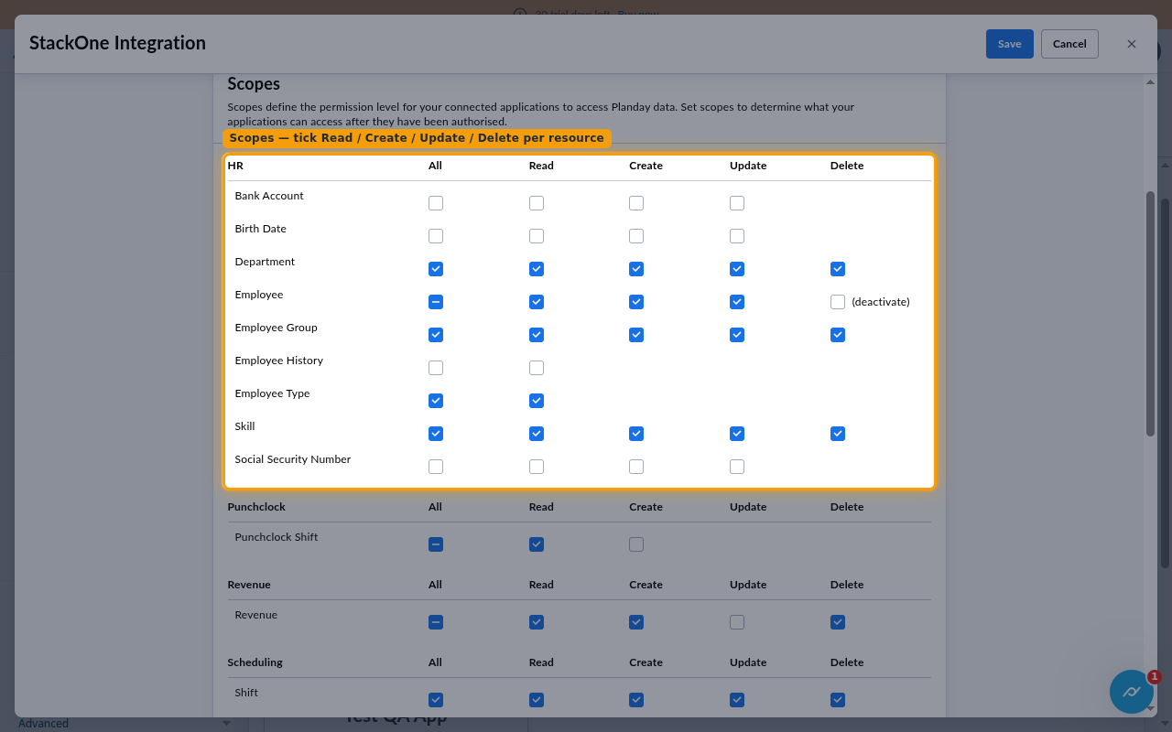
Task: Uncheck Revenue Delete checkbox
Action: click(838, 622)
